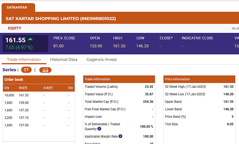
Task: Click the Sat Kartar Shopping Limited title
Action: pos(61,19)
